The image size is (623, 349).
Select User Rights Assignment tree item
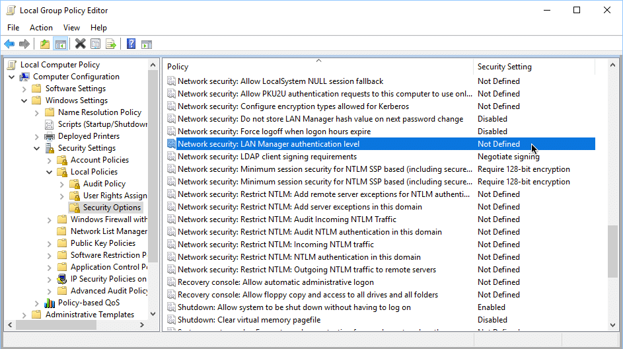pyautogui.click(x=115, y=196)
